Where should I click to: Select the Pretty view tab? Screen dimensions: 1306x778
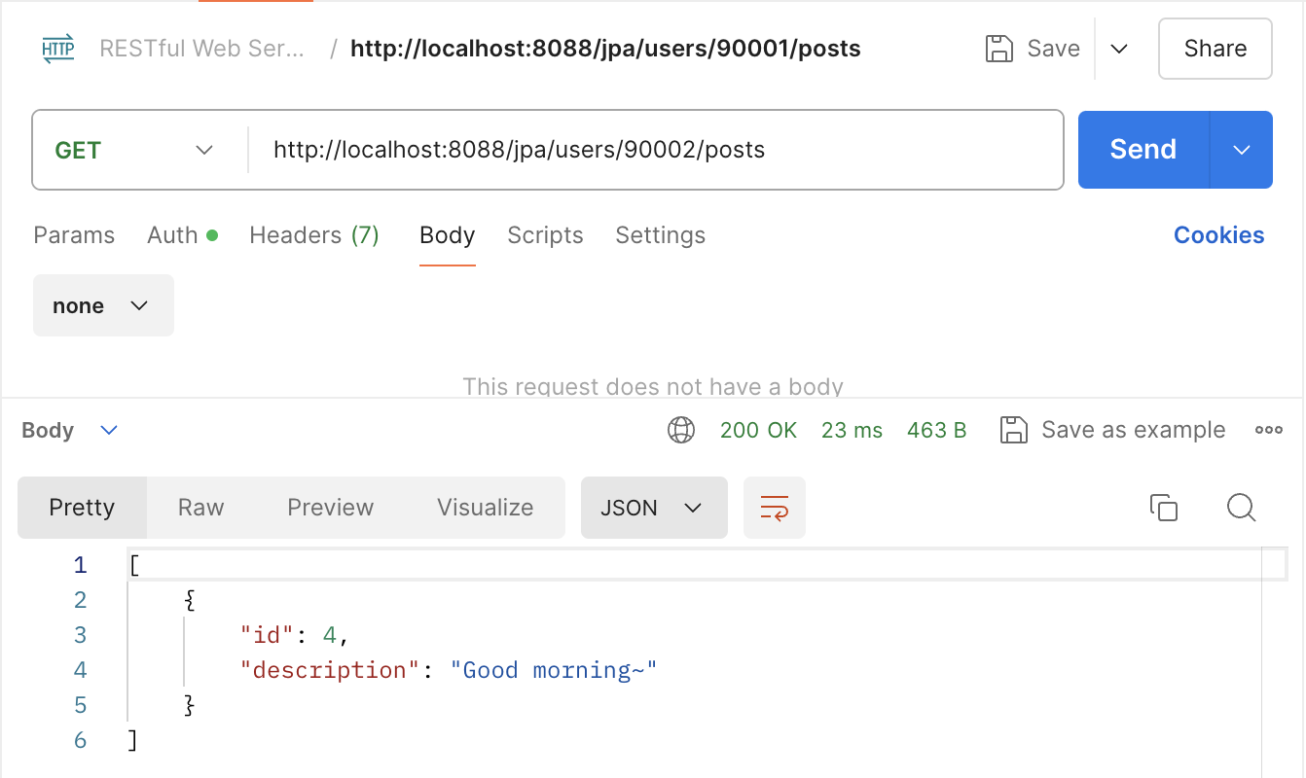tap(82, 508)
